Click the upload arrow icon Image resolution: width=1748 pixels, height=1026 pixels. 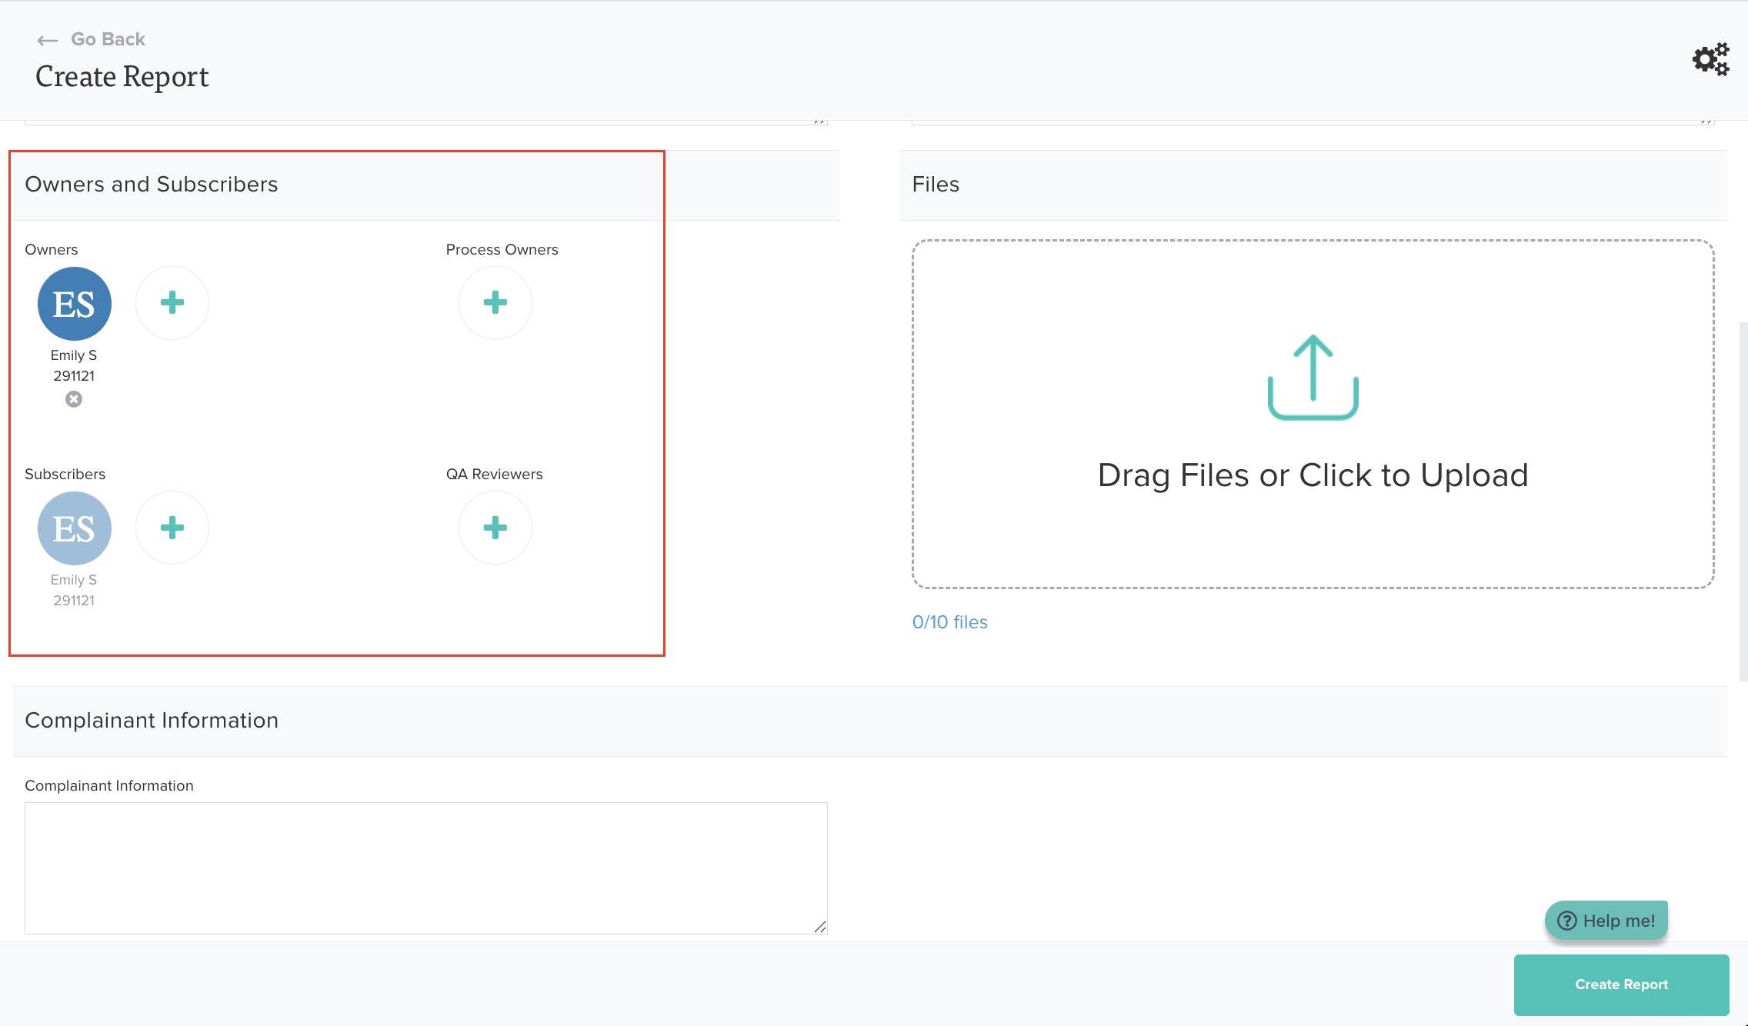point(1313,377)
